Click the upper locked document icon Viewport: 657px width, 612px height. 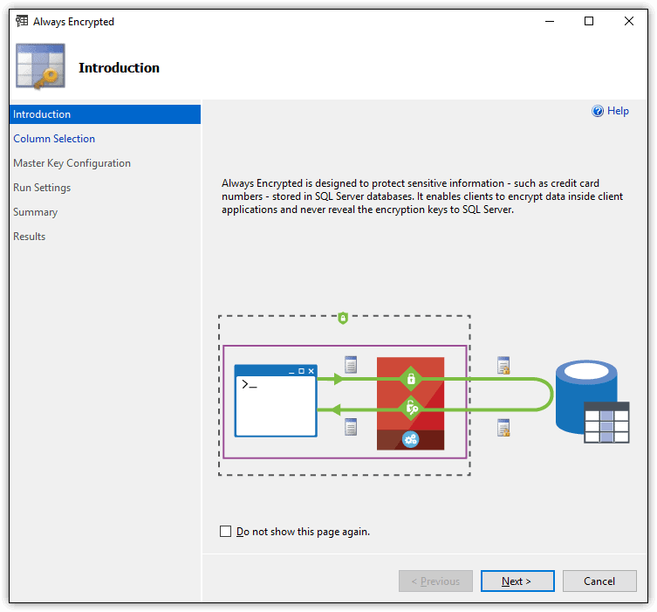(x=503, y=365)
